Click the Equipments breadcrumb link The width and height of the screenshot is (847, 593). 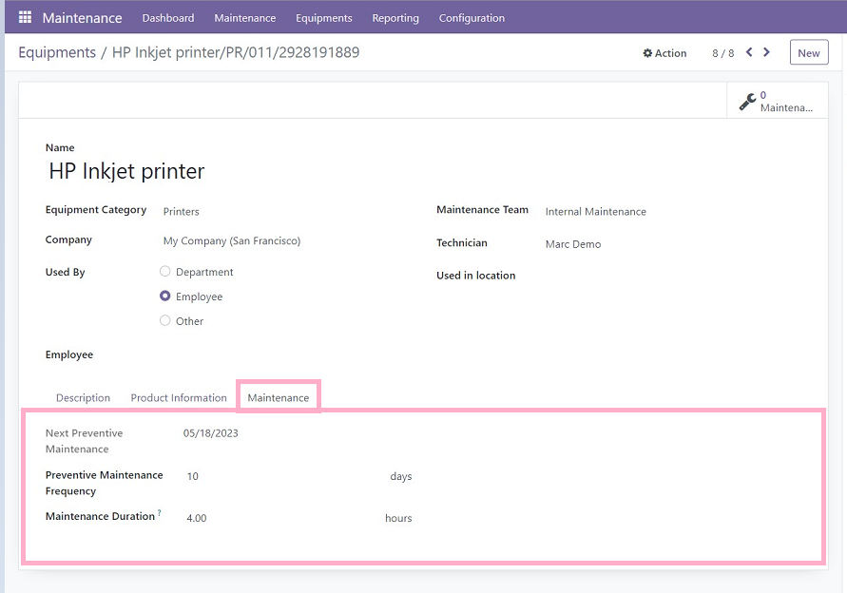click(57, 52)
